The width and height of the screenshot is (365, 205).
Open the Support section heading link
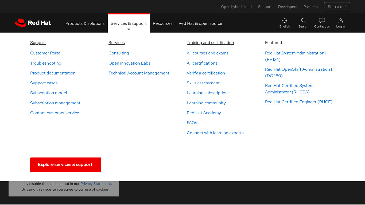point(38,43)
